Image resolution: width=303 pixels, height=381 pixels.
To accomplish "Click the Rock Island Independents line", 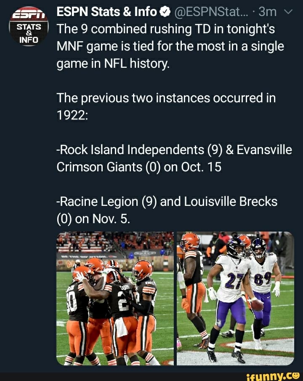I will pos(174,159).
